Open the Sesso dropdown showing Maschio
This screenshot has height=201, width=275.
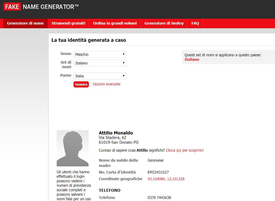[x=100, y=54]
